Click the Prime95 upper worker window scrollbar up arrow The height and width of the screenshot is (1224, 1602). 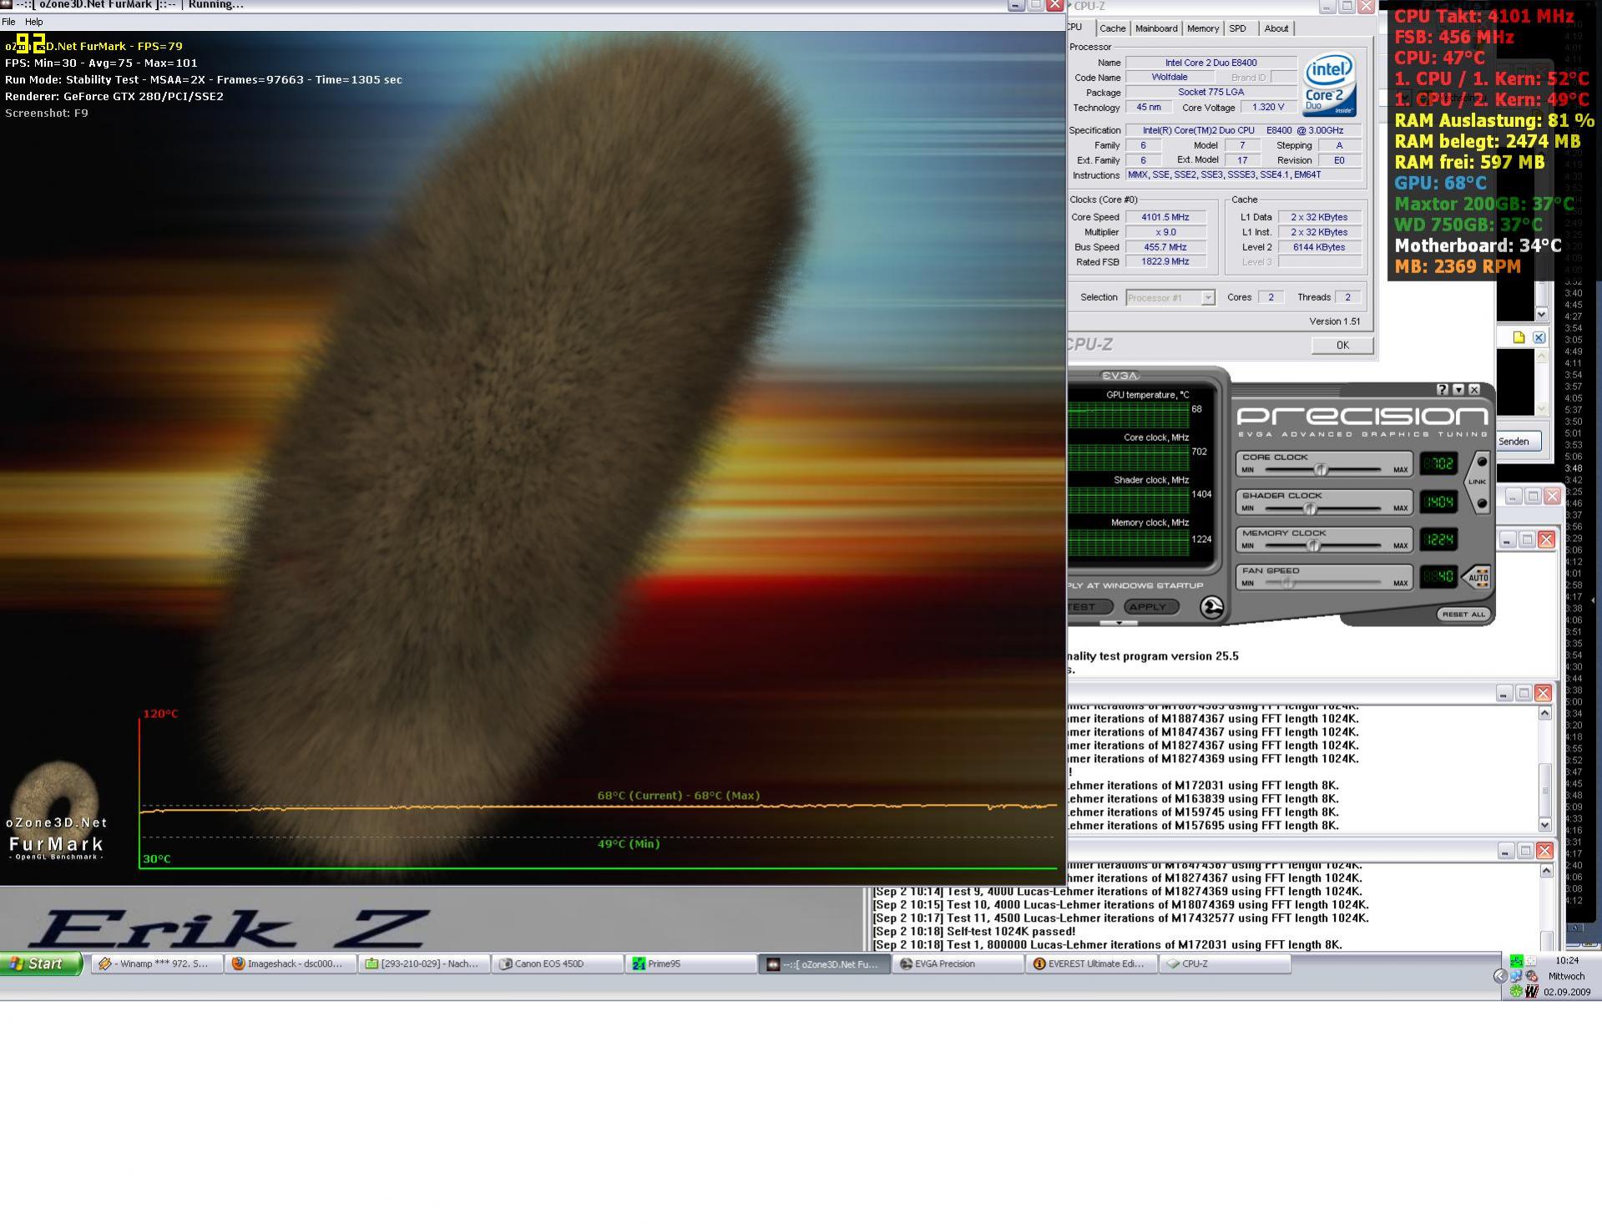click(1544, 713)
